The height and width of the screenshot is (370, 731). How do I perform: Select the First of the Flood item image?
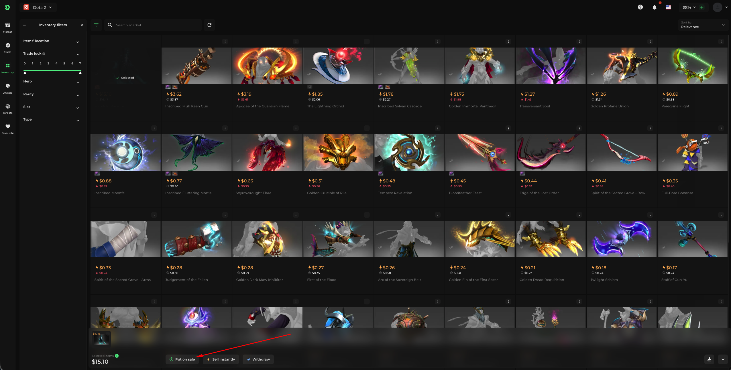[x=338, y=239]
